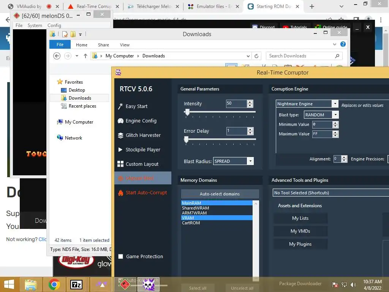Select the VRAM memory domain
Screen dimensions: 389x292
click(217, 218)
